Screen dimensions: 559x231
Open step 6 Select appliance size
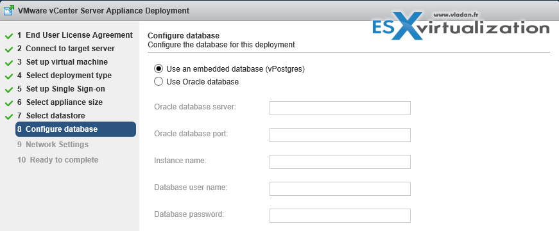pyautogui.click(x=60, y=102)
